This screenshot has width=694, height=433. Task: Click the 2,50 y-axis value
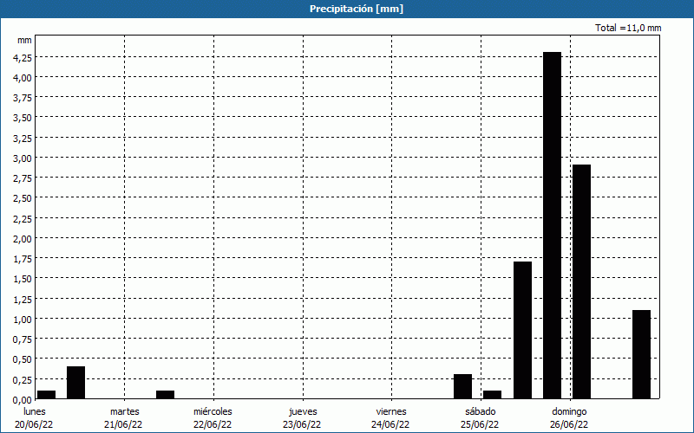point(23,198)
